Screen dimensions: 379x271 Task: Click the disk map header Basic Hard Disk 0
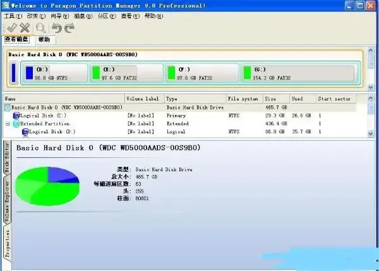pos(73,54)
